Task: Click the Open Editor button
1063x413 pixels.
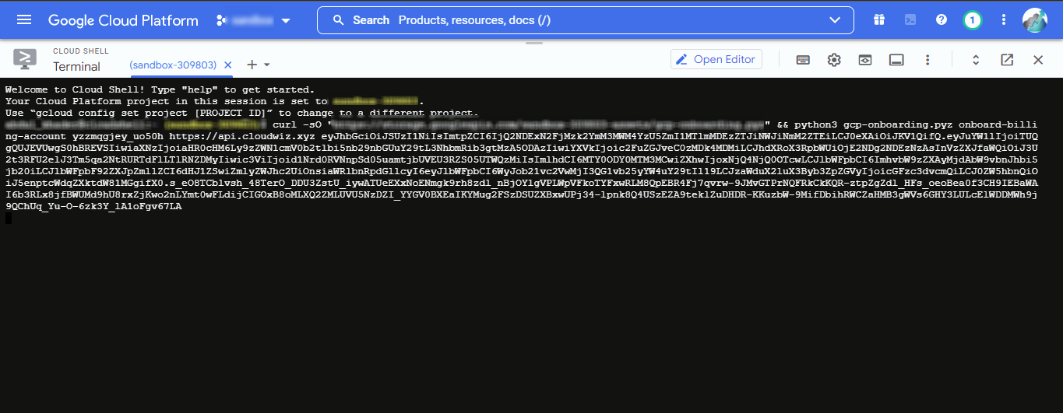Action: click(x=716, y=60)
